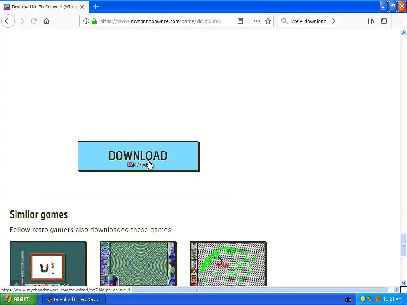
Task: Click the search magnifier icon
Action: 285,21
